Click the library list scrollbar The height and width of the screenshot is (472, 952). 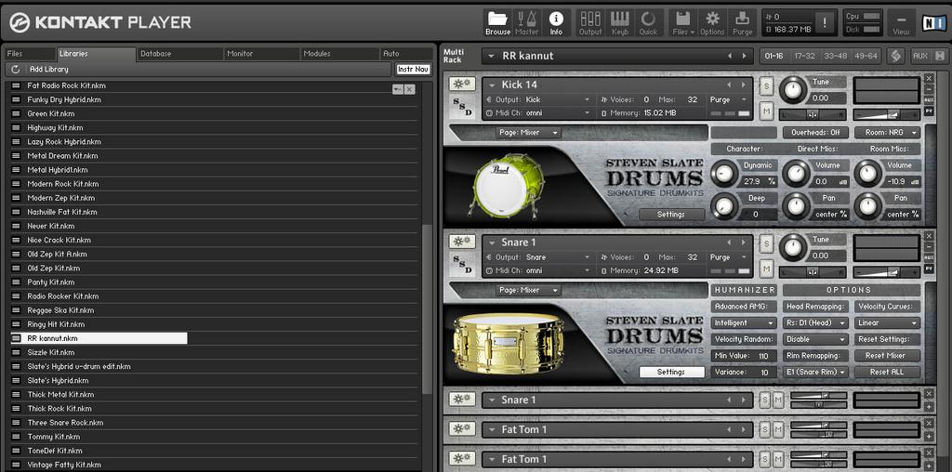(428, 309)
